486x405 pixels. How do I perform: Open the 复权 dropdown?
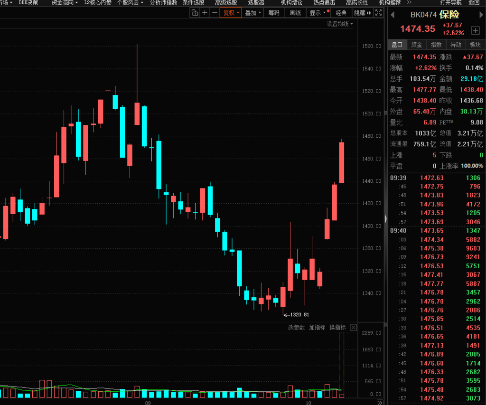tap(231, 13)
